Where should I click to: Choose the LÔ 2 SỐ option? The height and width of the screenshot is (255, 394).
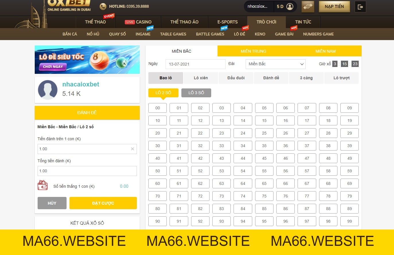[x=163, y=93]
